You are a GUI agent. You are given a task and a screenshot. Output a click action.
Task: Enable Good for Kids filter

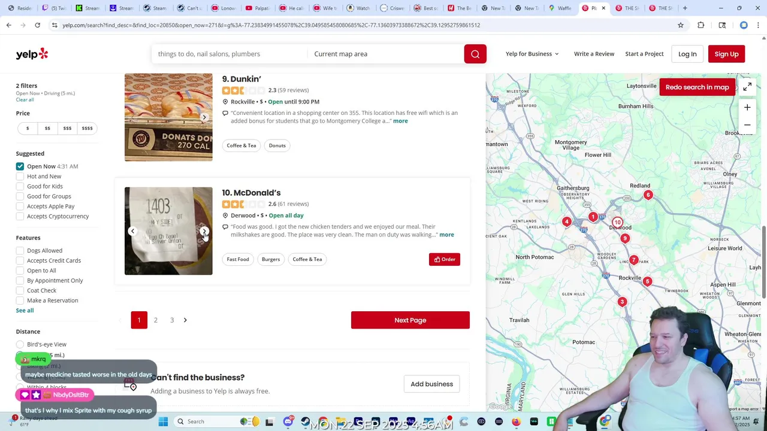(20, 186)
